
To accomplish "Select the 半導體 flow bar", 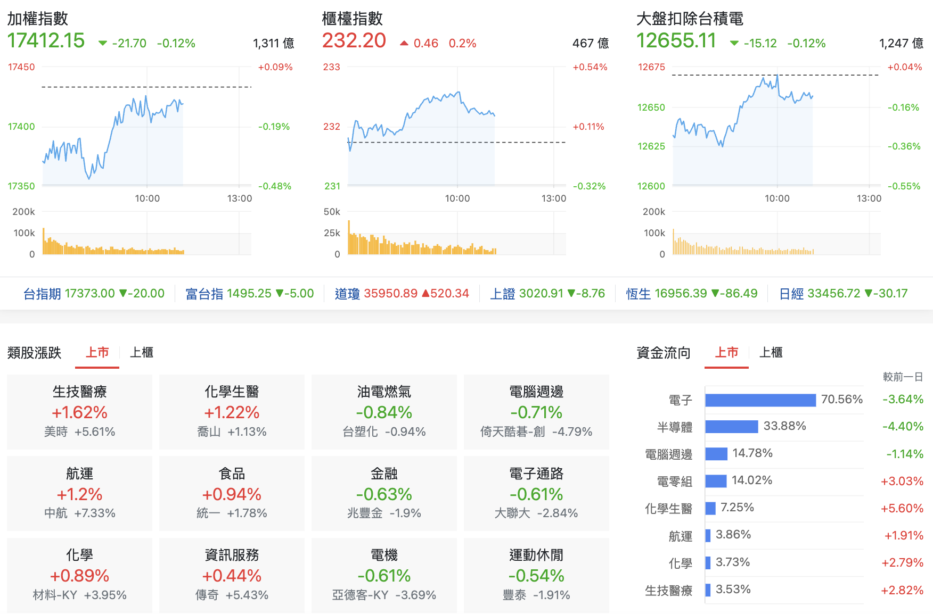I will (732, 426).
